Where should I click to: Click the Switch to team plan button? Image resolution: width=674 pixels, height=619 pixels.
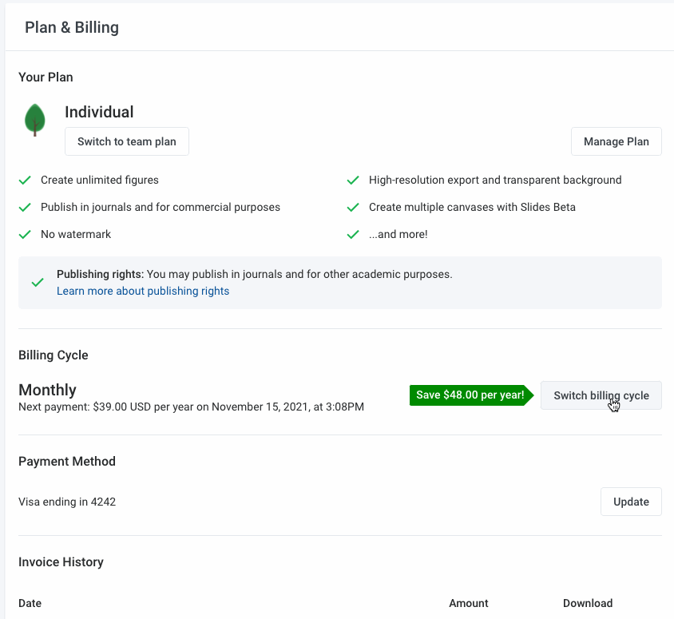pyautogui.click(x=126, y=141)
